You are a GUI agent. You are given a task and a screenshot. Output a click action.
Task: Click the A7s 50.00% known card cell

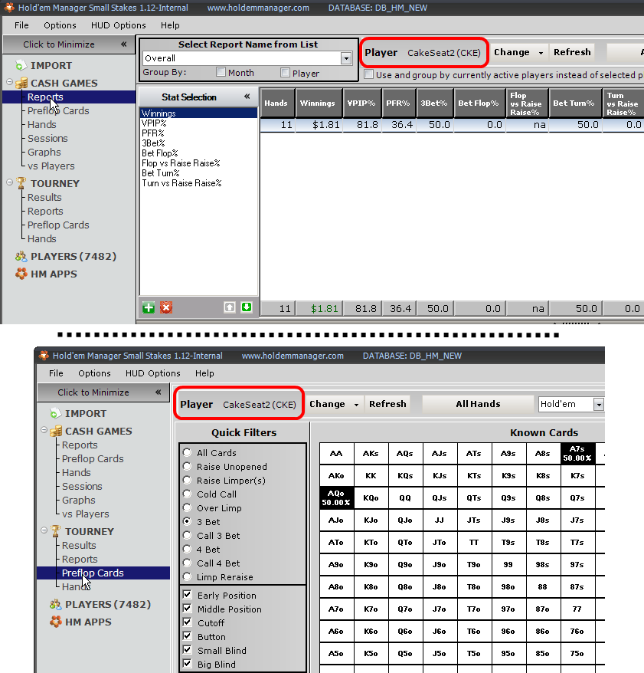pos(577,453)
